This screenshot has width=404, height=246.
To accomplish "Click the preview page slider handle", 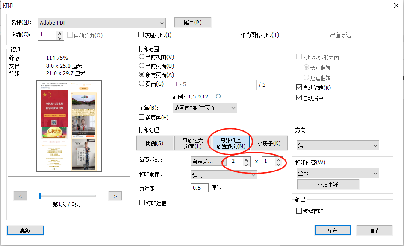I will (x=40, y=196).
